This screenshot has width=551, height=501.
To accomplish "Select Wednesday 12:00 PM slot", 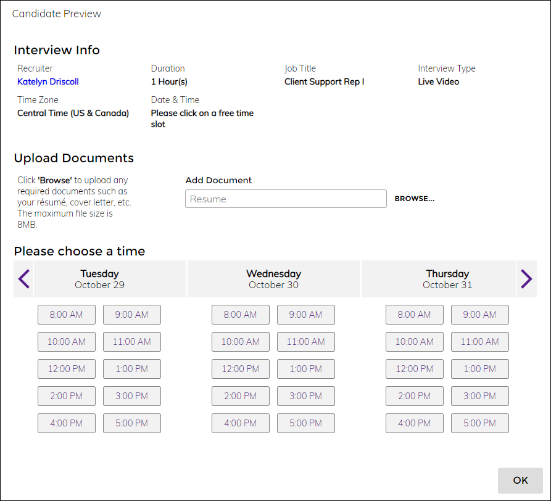I will click(x=241, y=369).
